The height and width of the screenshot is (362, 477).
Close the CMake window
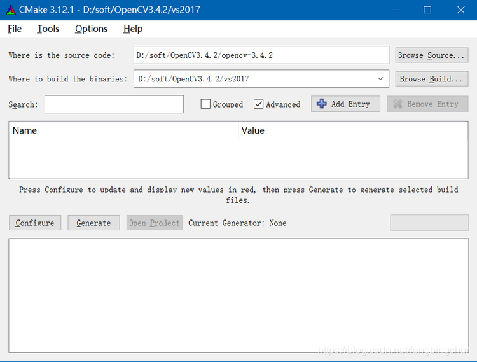tap(461, 10)
